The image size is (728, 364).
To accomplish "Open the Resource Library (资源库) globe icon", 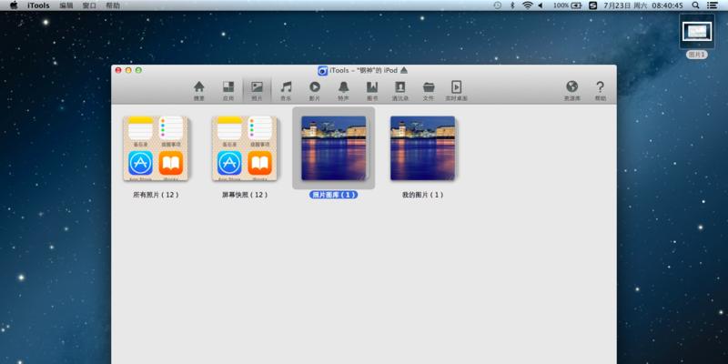I will (571, 88).
